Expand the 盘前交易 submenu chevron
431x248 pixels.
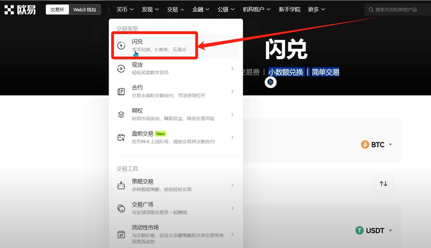click(232, 138)
